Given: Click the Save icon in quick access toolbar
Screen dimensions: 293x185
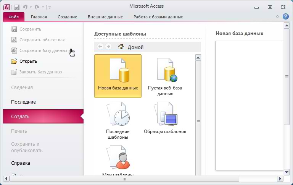Looking at the screenshot, I should 17,7.
